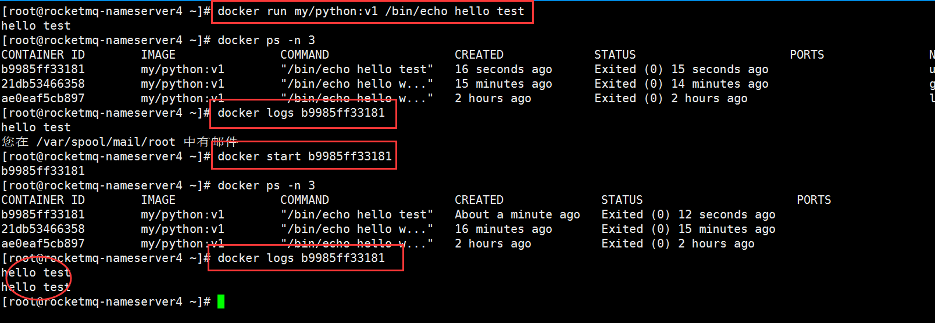Click the first docker logs b9985ff33181 command
This screenshot has height=323, width=935.
click(x=301, y=113)
